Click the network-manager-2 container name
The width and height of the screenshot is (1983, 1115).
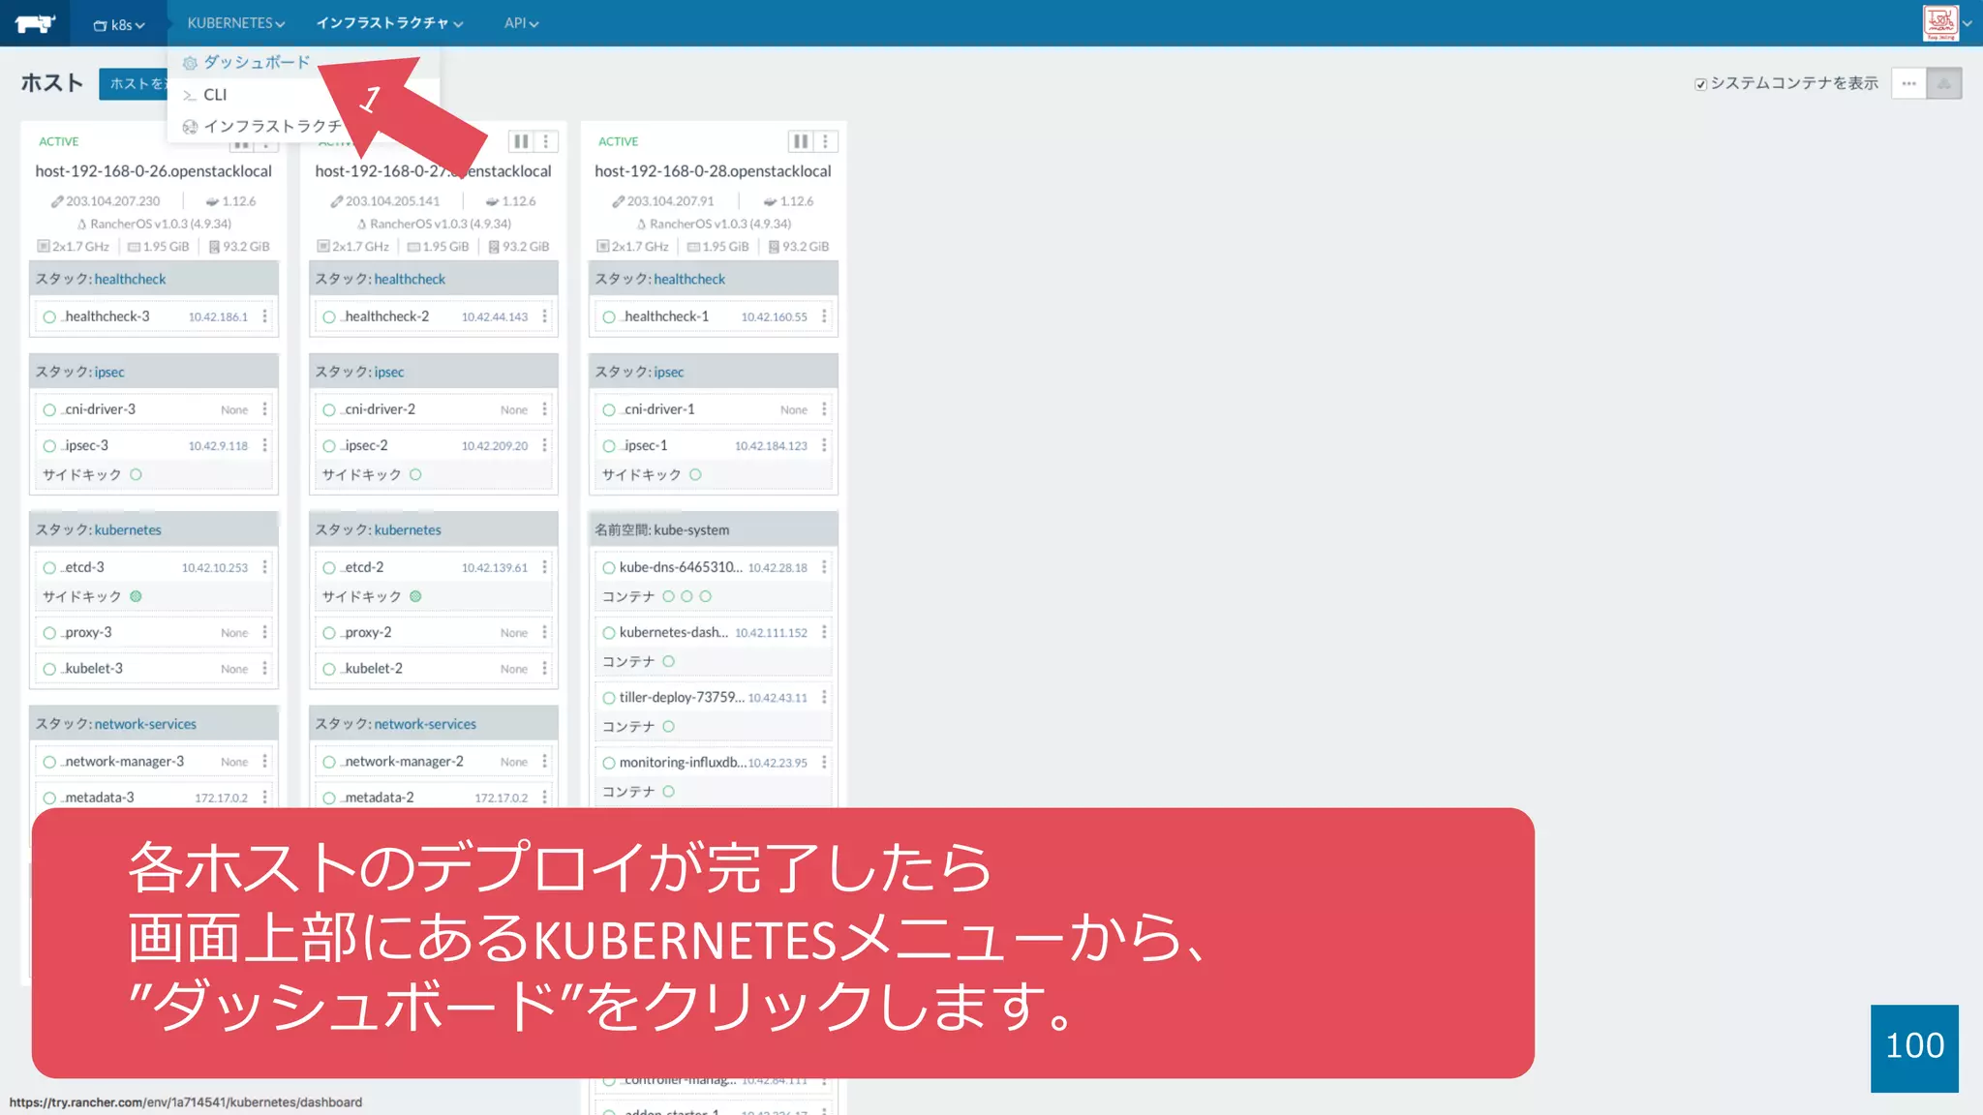pyautogui.click(x=404, y=762)
